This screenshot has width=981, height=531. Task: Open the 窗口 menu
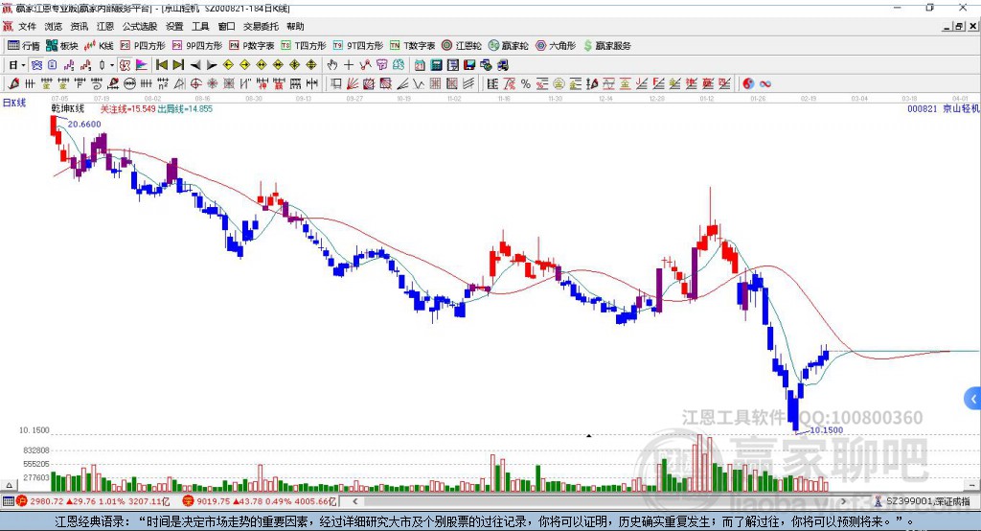pos(226,26)
